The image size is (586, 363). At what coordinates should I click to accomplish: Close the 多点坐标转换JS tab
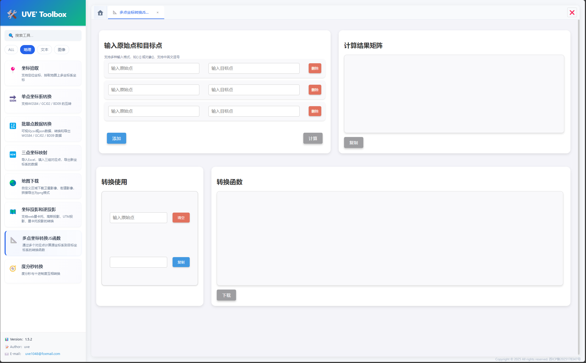[x=158, y=12]
